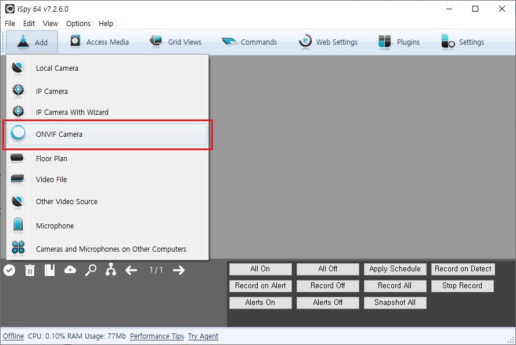Open the View menu
The width and height of the screenshot is (516, 345).
[x=50, y=24]
